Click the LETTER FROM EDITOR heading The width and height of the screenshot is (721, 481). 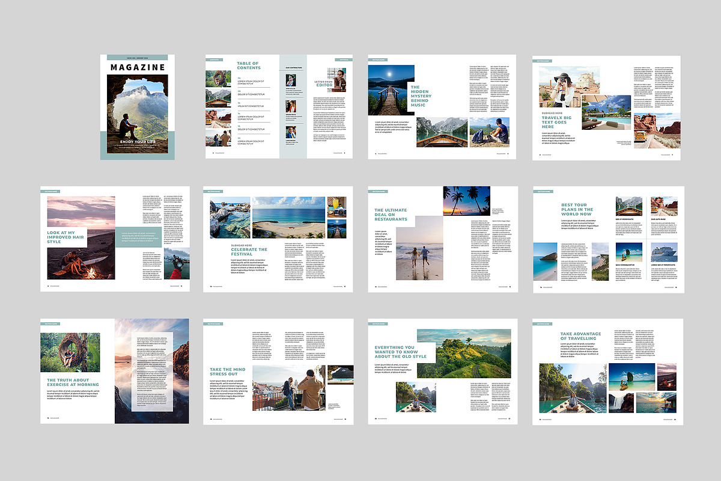tap(323, 84)
